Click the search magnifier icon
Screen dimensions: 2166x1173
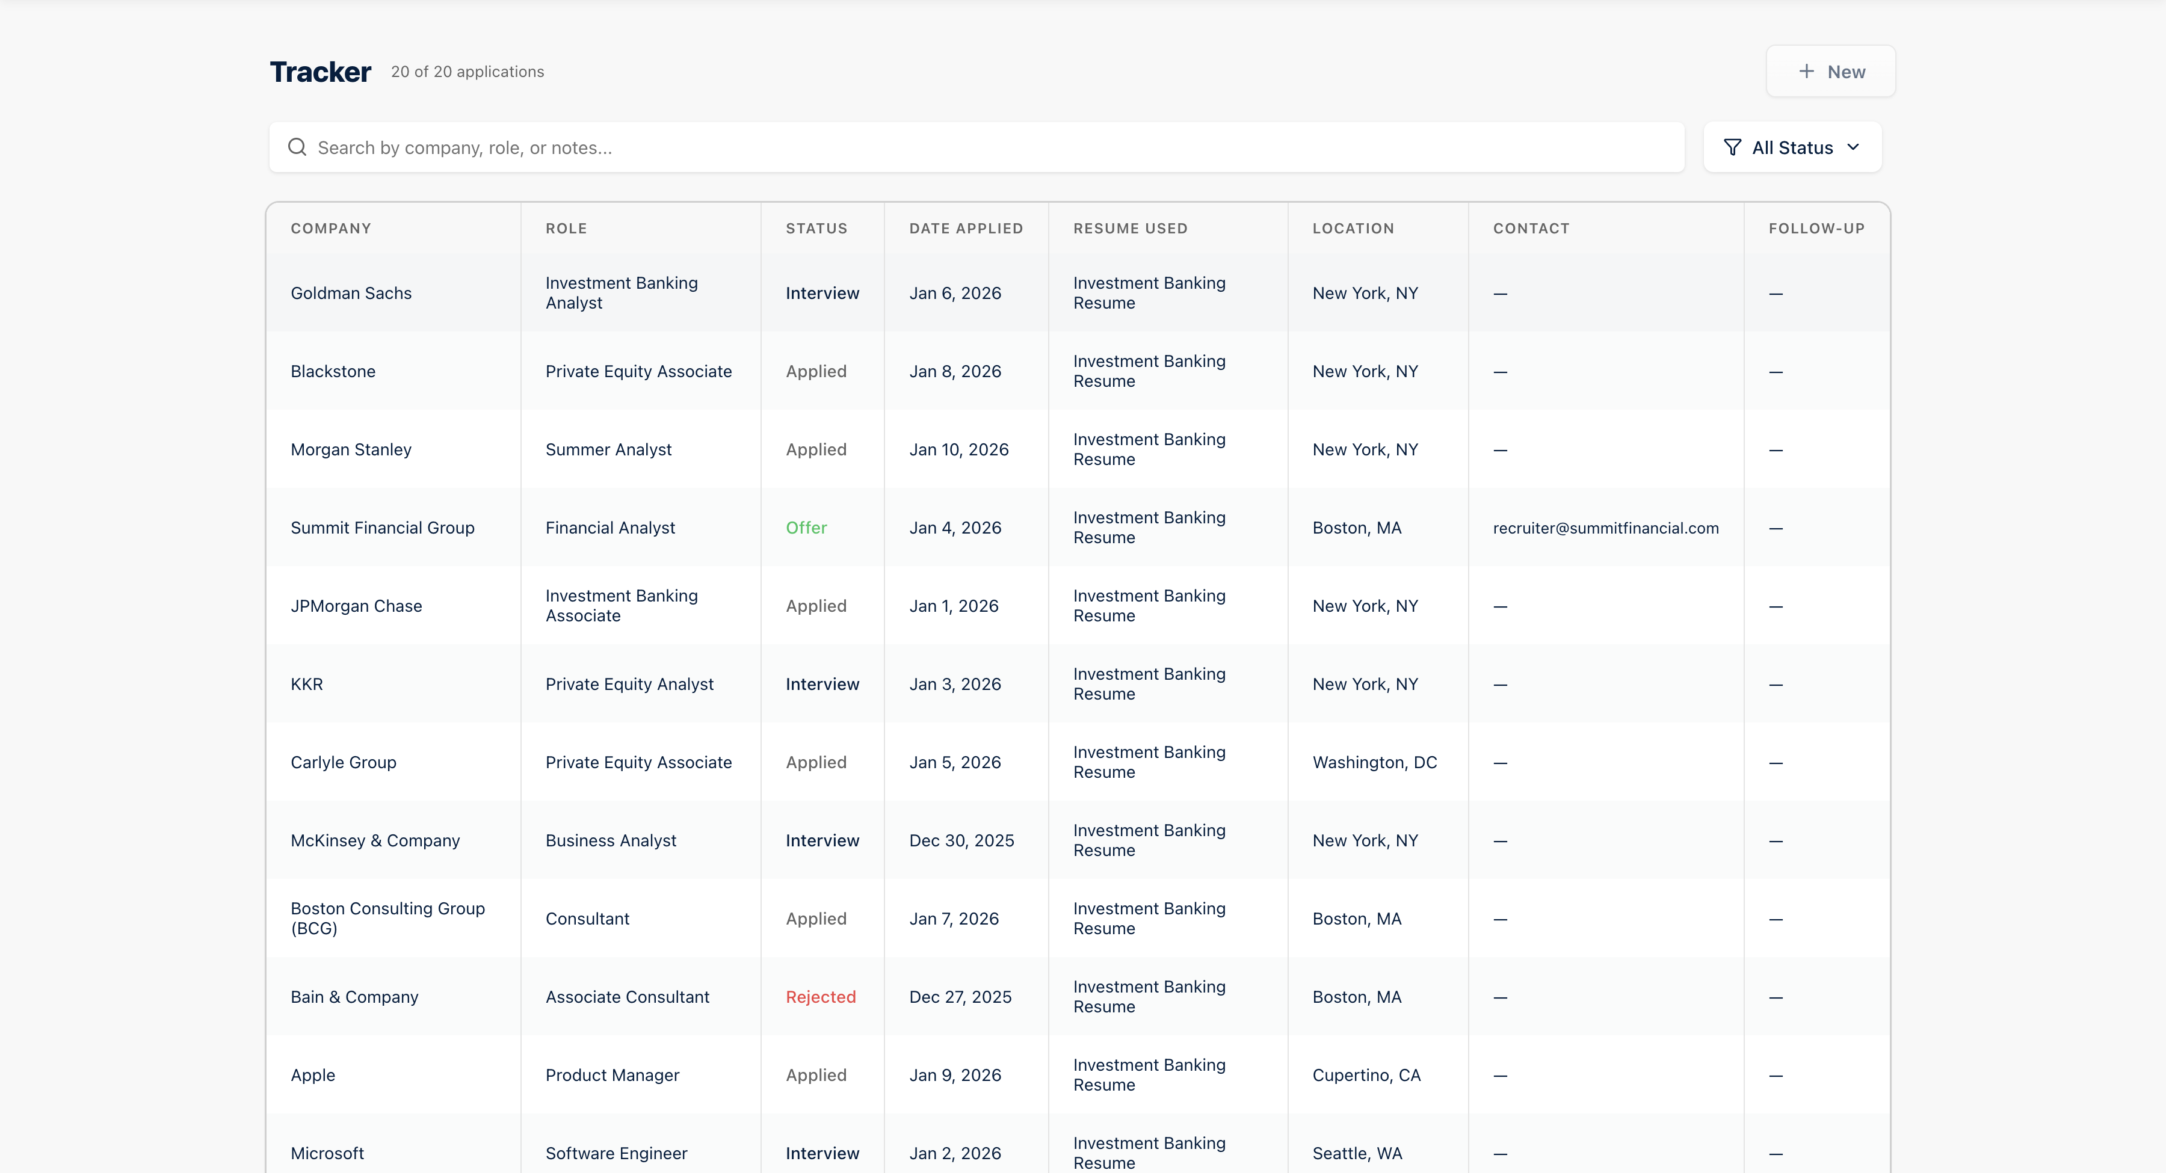tap(297, 147)
